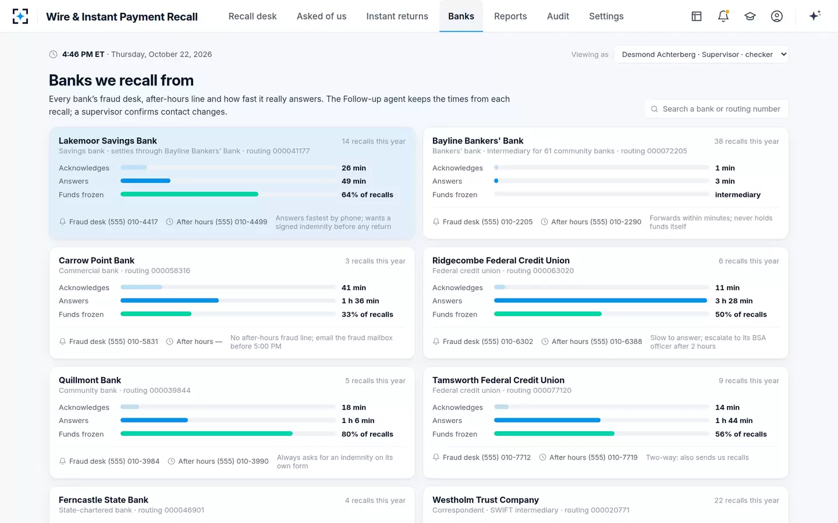This screenshot has width=838, height=523.
Task: Open the Carrow Point Bank card title
Action: point(97,260)
